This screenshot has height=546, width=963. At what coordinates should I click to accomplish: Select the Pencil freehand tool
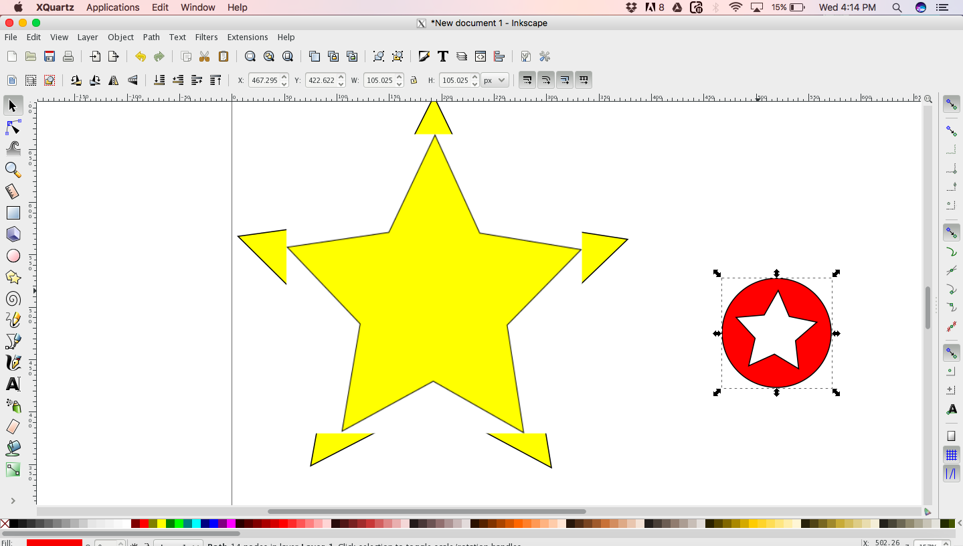[x=13, y=320]
